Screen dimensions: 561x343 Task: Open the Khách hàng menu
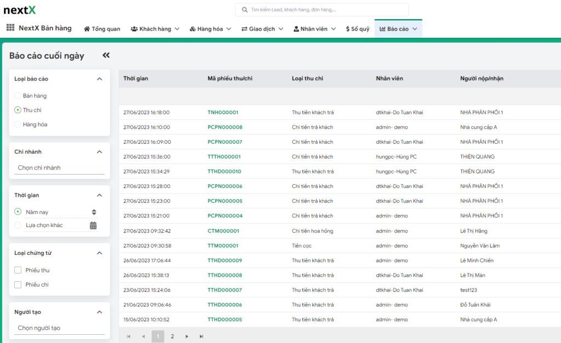coord(155,29)
